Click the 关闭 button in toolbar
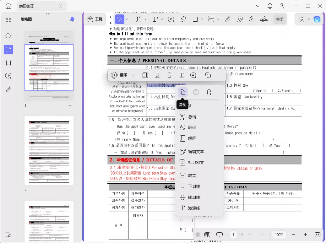The image size is (326, 243). tap(280, 19)
